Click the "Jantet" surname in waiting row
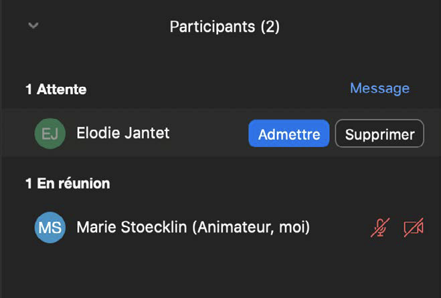441x298 pixels. coord(147,133)
